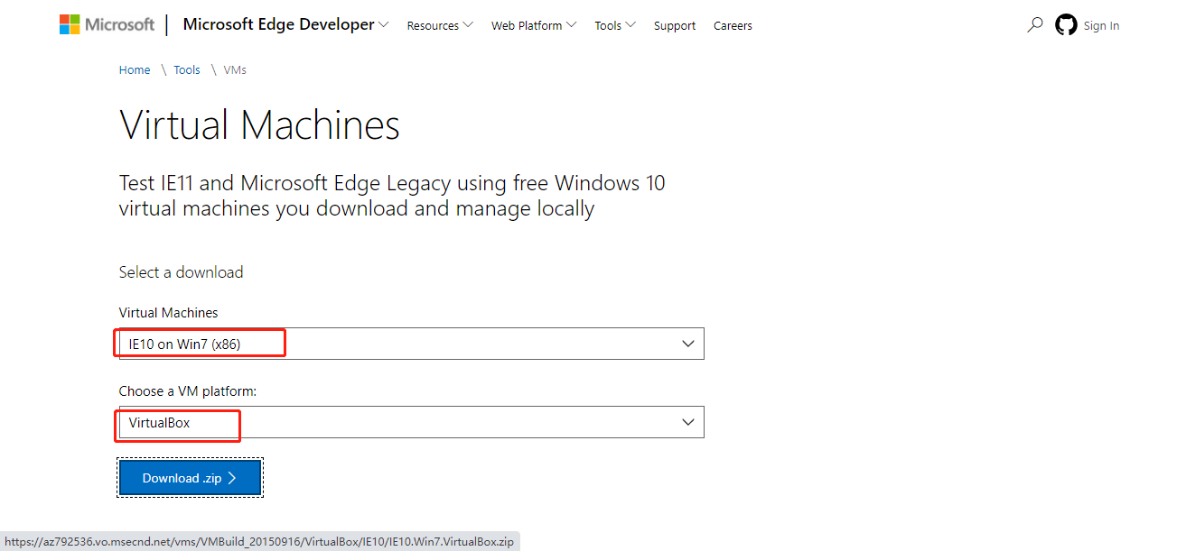Expand the Resources menu
Screen dimensions: 1186x551
coord(440,25)
